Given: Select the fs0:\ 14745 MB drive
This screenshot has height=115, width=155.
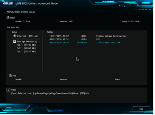Looking at the screenshot, I should tap(26, 45).
